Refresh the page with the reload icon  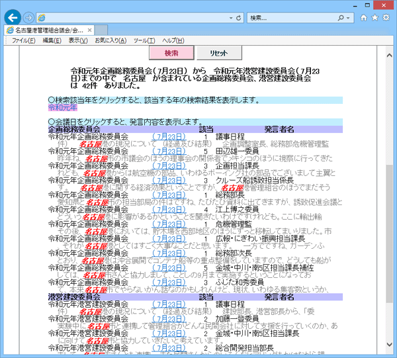[x=238, y=18]
